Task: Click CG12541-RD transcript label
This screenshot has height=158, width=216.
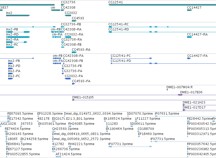Action: pyautogui.click(x=119, y=29)
